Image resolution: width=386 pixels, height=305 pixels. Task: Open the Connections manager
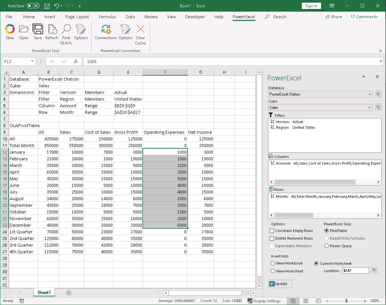(106, 32)
